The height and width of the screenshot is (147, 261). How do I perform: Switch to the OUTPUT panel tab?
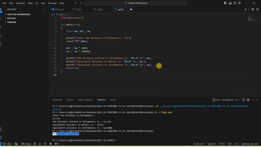pyautogui.click(x=70, y=100)
